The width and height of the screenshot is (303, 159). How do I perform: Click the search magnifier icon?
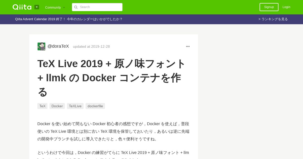tap(76, 7)
